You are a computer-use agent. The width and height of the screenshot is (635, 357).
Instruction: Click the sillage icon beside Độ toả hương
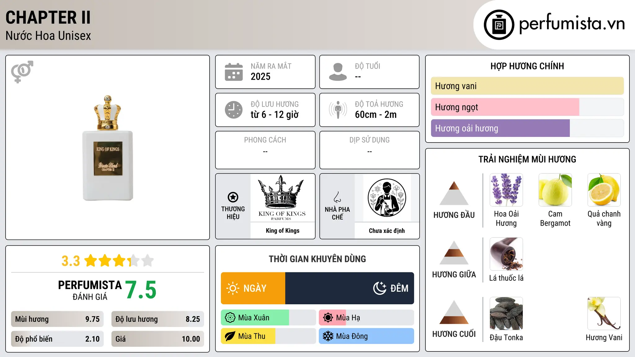[338, 110]
